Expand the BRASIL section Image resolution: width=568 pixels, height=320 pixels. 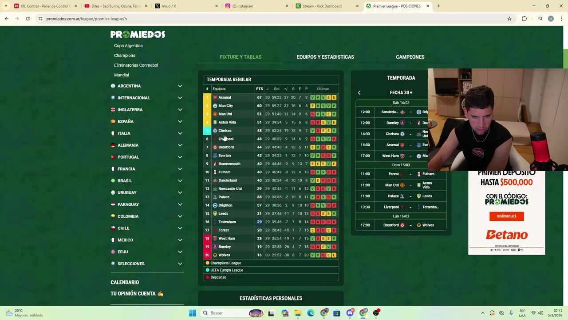click(x=147, y=181)
